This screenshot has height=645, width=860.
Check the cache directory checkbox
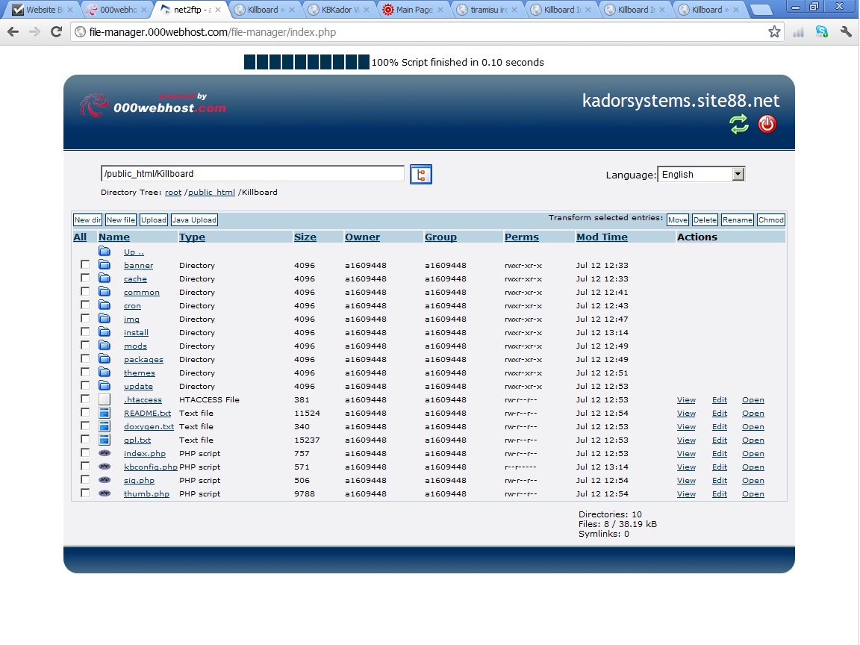point(85,278)
